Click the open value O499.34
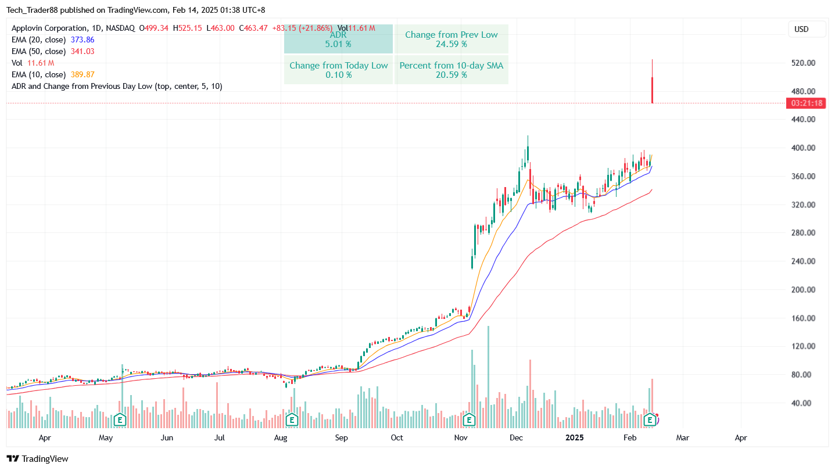835x470 pixels. pos(154,28)
